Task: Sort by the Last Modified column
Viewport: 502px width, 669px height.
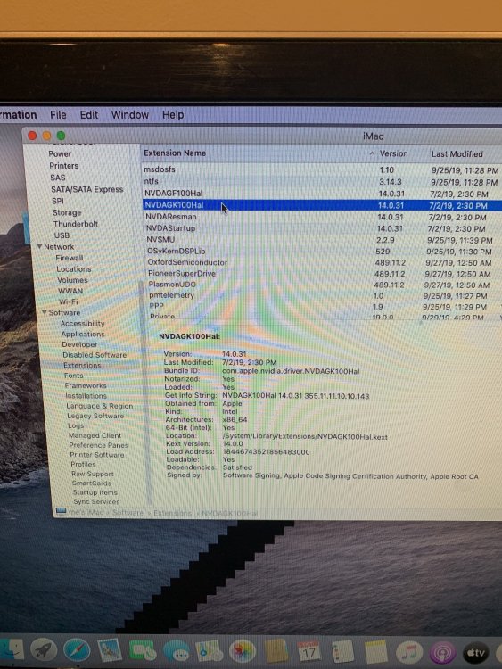Action: pos(457,154)
